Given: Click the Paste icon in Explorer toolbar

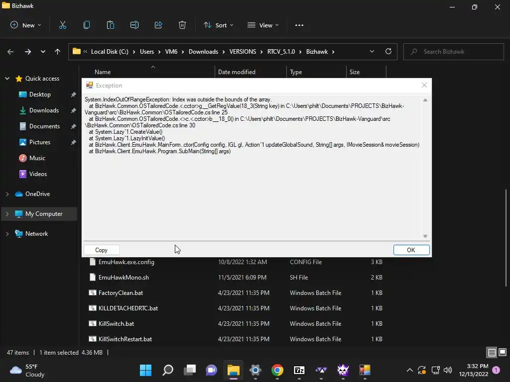Looking at the screenshot, I should 111,25.
